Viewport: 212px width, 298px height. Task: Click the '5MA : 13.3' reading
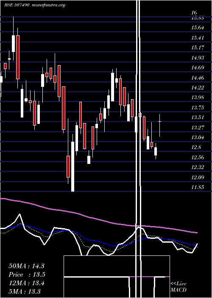coord(25,291)
